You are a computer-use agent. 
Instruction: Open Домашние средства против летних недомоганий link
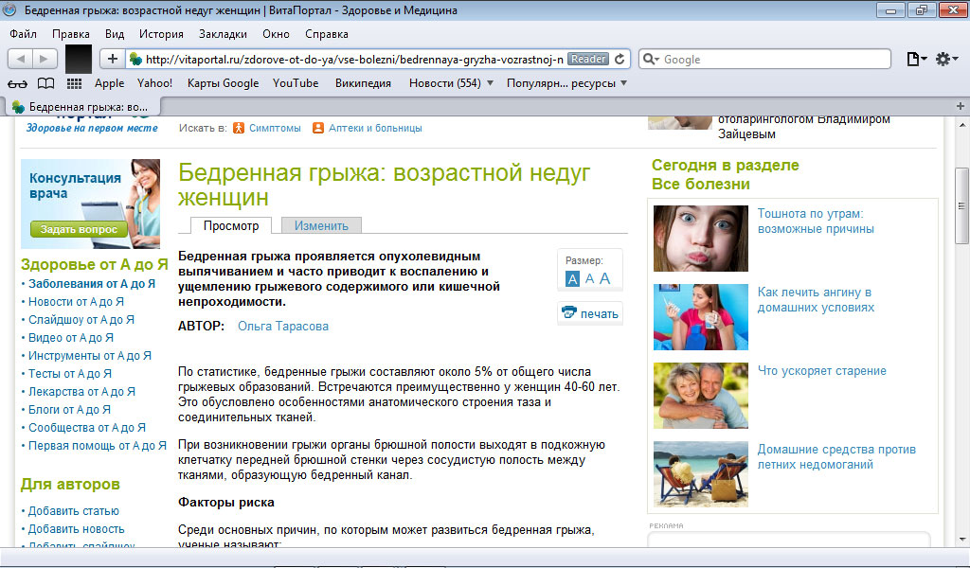point(836,456)
